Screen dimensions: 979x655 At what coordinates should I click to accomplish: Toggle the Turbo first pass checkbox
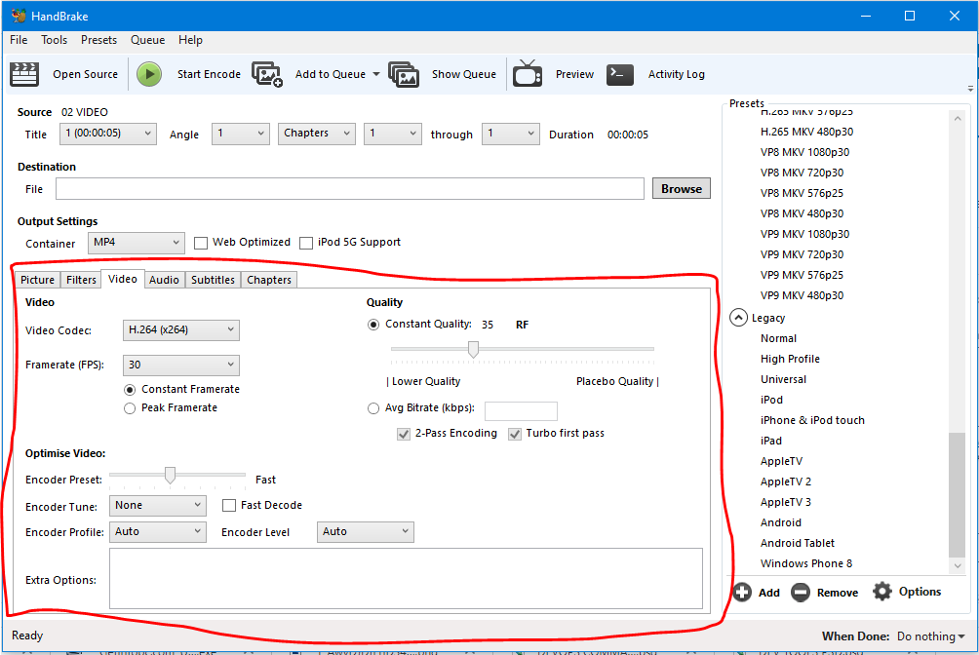[515, 434]
